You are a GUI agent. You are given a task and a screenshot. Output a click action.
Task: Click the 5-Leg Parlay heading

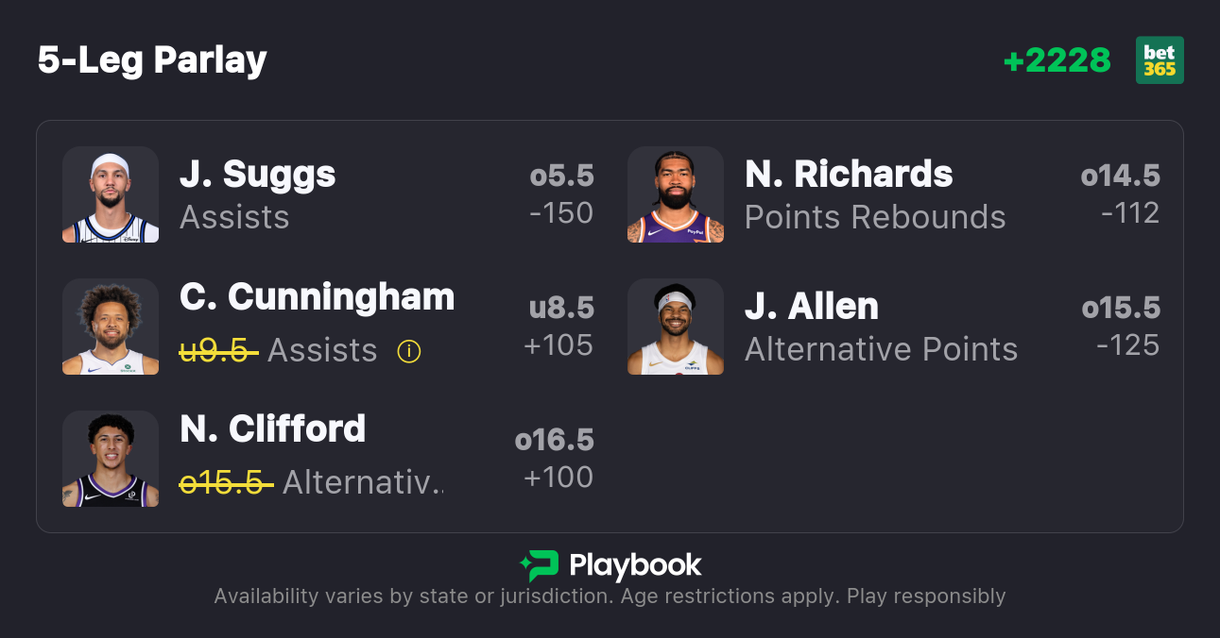point(152,60)
